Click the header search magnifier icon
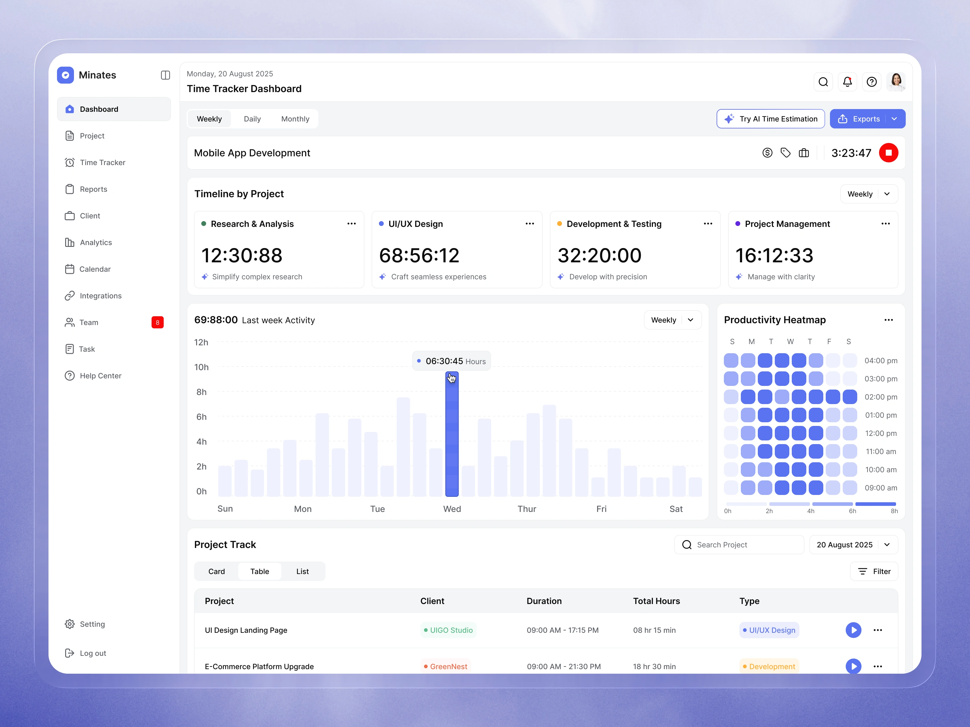The image size is (970, 727). (823, 82)
